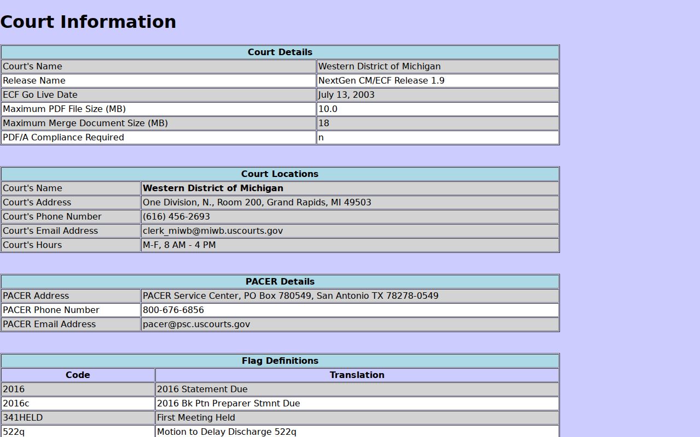Click the '522q' flag code
This screenshot has height=437, width=700.
tap(14, 432)
